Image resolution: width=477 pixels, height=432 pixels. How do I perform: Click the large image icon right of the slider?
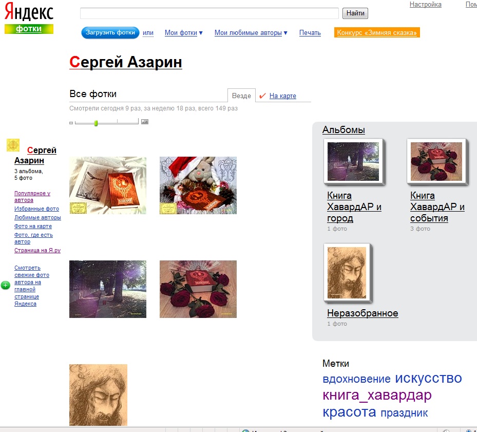coord(144,122)
